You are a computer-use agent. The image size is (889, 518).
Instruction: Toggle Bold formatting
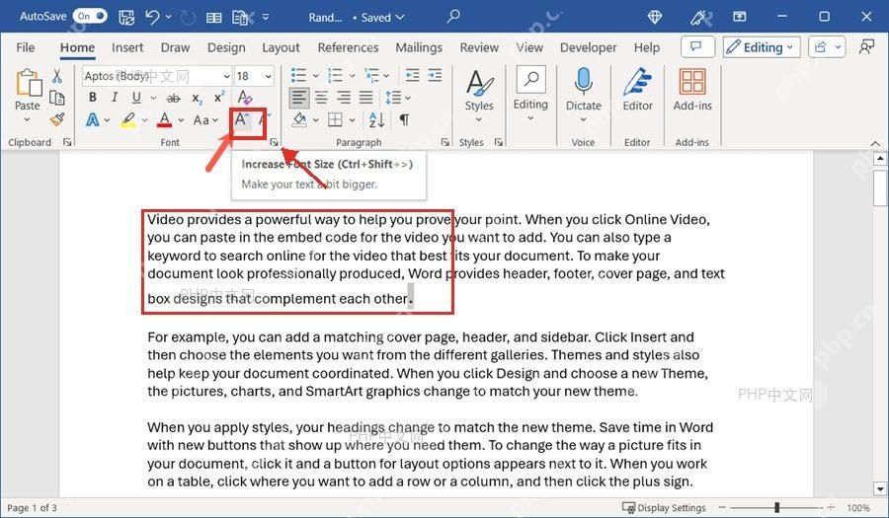(93, 98)
